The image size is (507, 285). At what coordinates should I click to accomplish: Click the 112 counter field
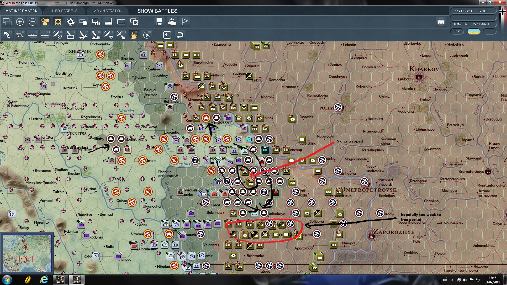point(457,31)
